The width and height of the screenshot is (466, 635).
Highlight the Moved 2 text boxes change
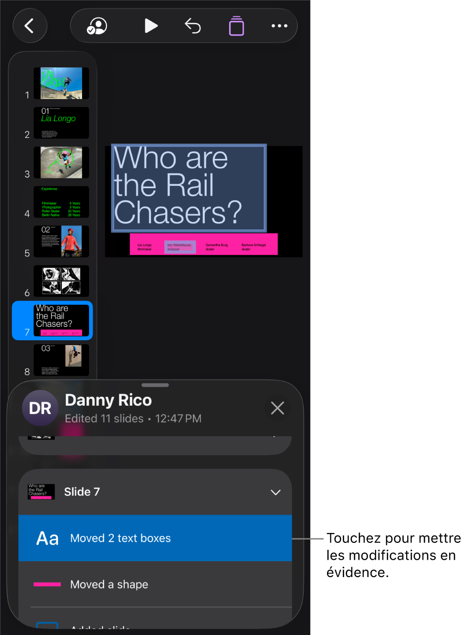click(x=155, y=538)
